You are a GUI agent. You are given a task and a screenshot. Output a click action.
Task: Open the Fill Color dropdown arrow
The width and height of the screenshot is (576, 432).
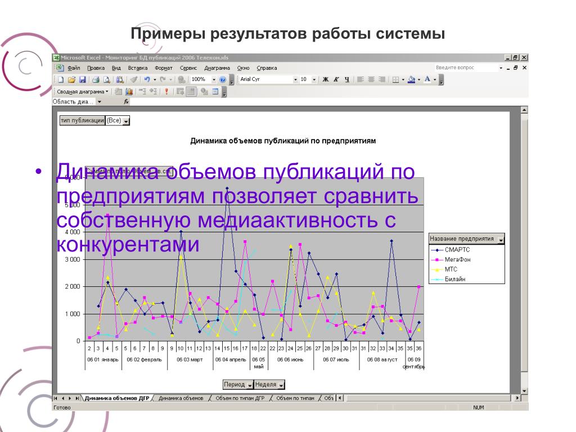pyautogui.click(x=418, y=79)
